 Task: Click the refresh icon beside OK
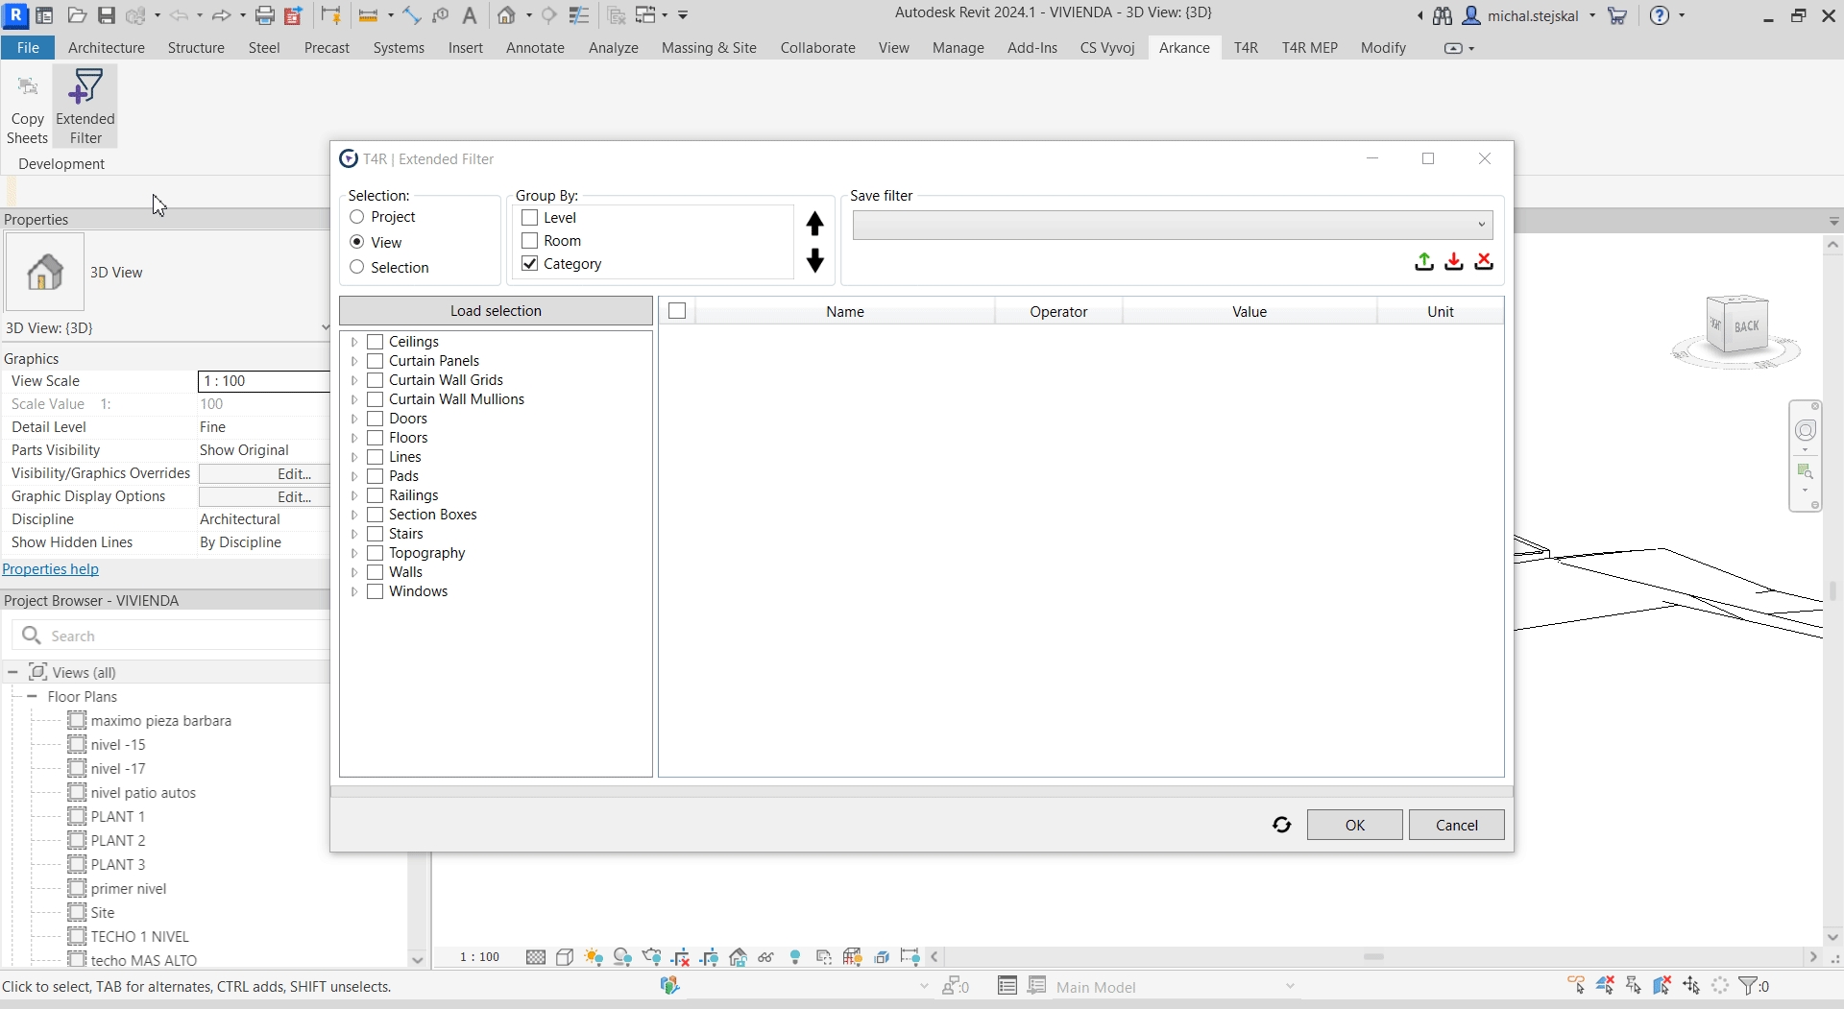(x=1281, y=825)
